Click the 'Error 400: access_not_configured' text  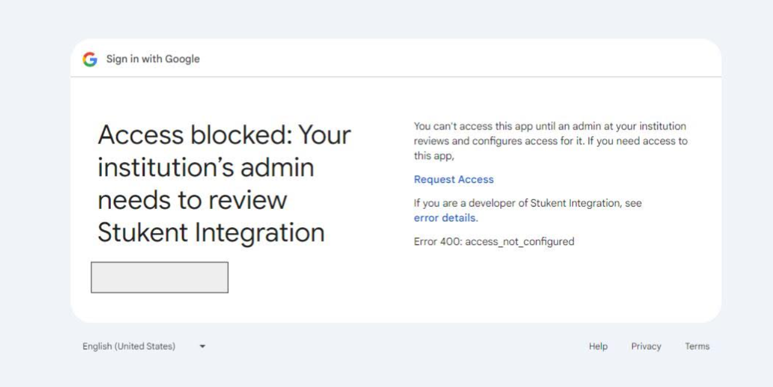(494, 241)
